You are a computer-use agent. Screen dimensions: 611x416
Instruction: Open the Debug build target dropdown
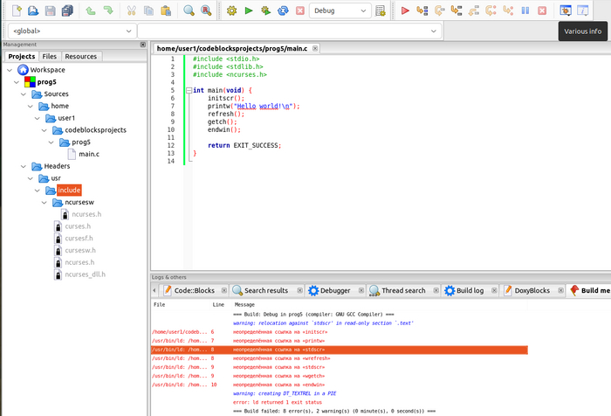(x=340, y=10)
